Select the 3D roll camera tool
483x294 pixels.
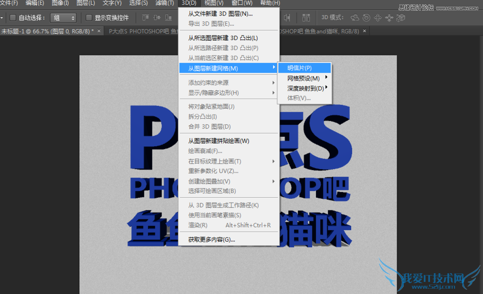pyautogui.click(x=366, y=18)
